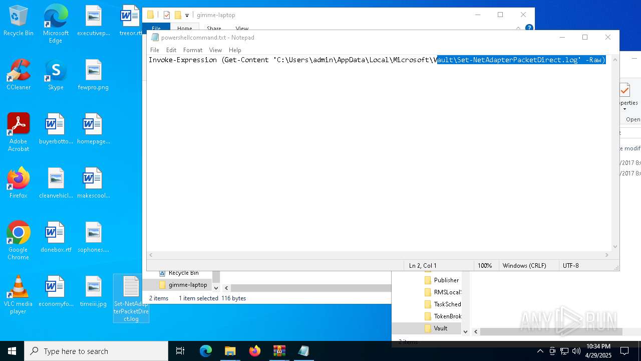Image resolution: width=641 pixels, height=361 pixels.
Task: Select CCleaner desktop shortcut
Action: [19, 75]
